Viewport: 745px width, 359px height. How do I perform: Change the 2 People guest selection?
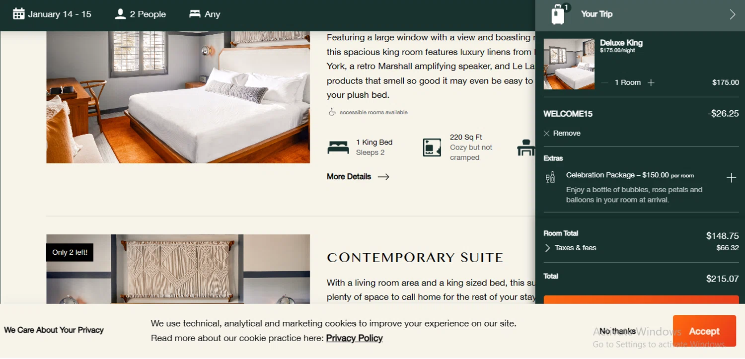[148, 14]
